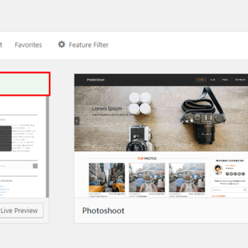Click the last social icon under contributor name
The width and height of the screenshot is (248, 248).
click(x=243, y=174)
